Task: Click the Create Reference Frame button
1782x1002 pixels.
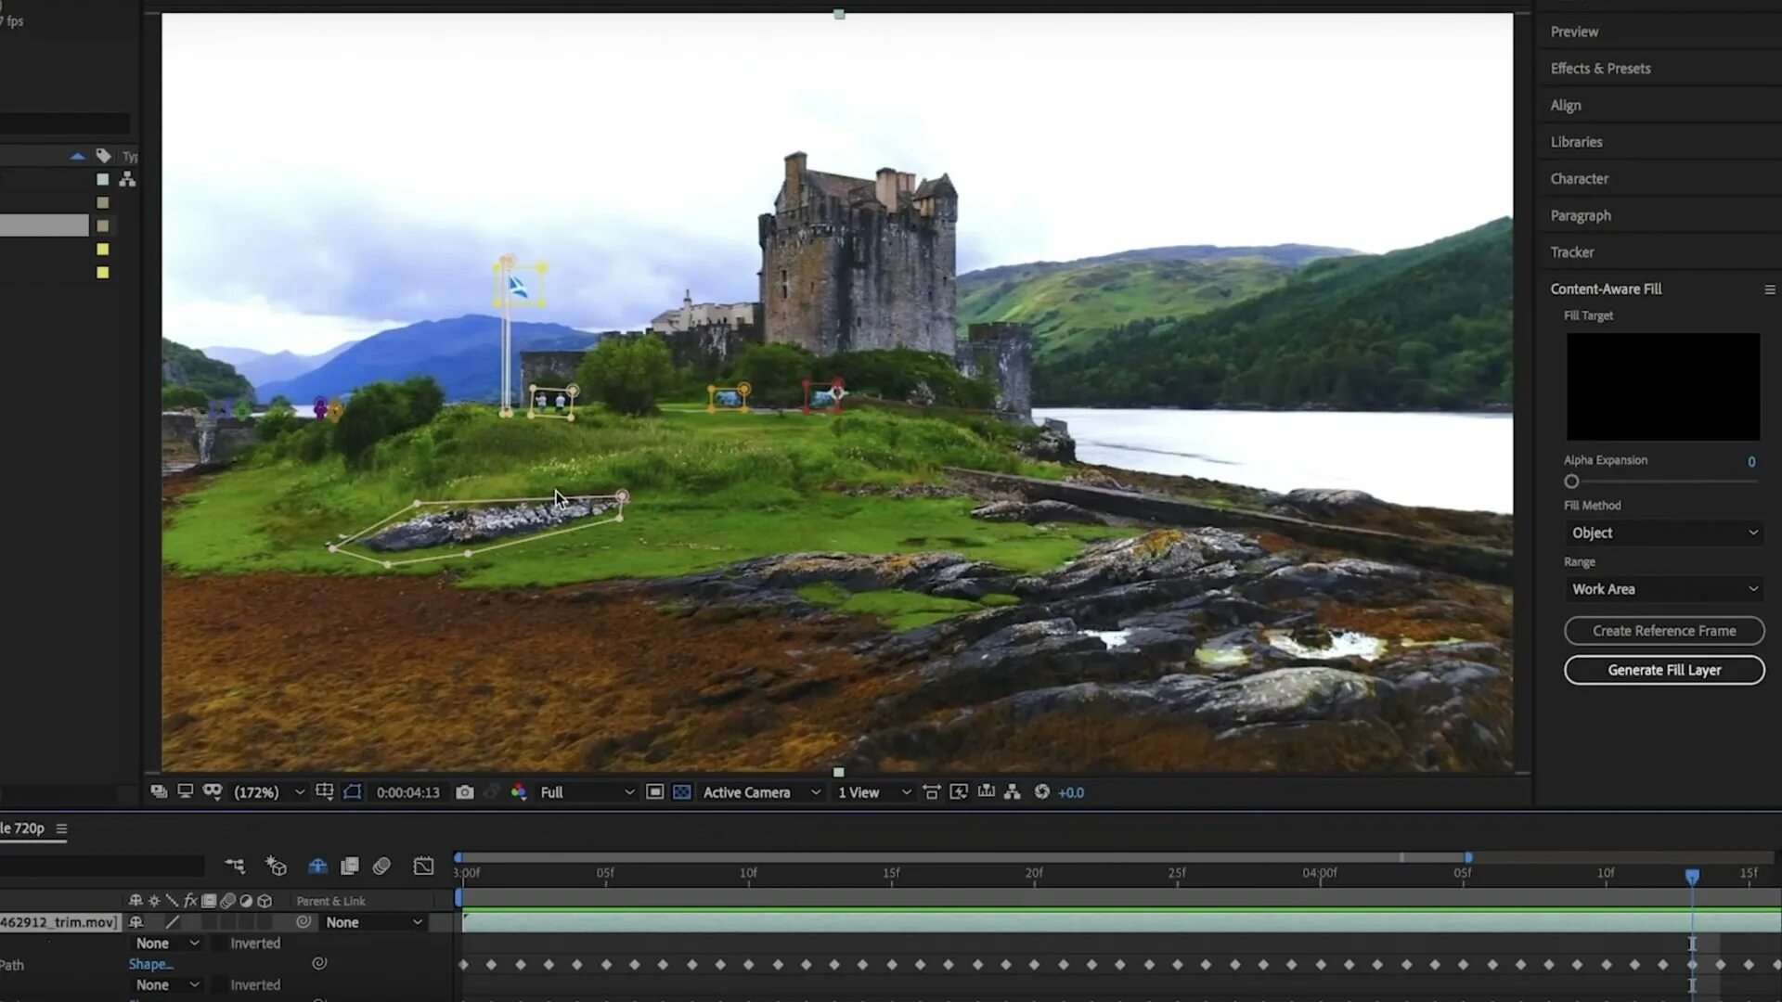Action: [x=1663, y=631]
